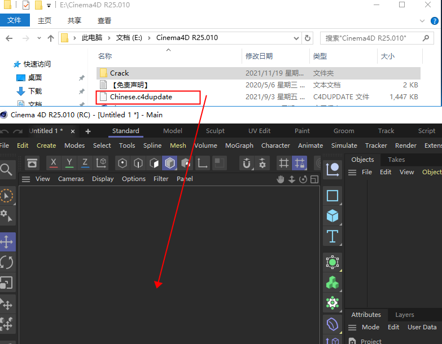
Task: Toggle snapping magnet icon
Action: pyautogui.click(x=247, y=163)
